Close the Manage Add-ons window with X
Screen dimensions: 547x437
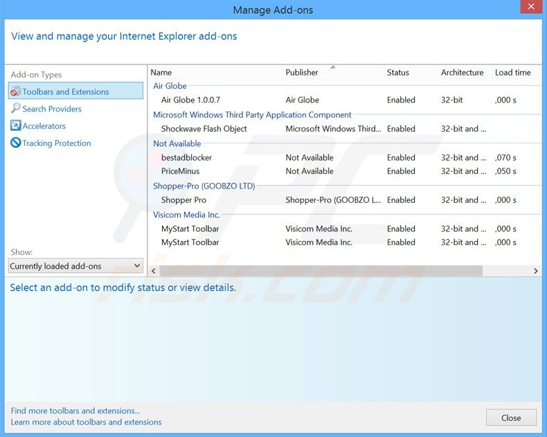tap(531, 8)
